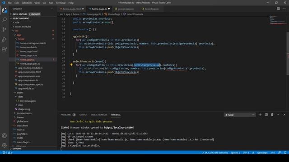The height and width of the screenshot is (162, 289).
Task: Open the Explorer view in activity bar
Action: tap(4, 10)
